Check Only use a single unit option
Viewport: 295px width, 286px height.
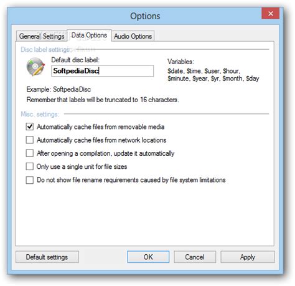[30, 166]
